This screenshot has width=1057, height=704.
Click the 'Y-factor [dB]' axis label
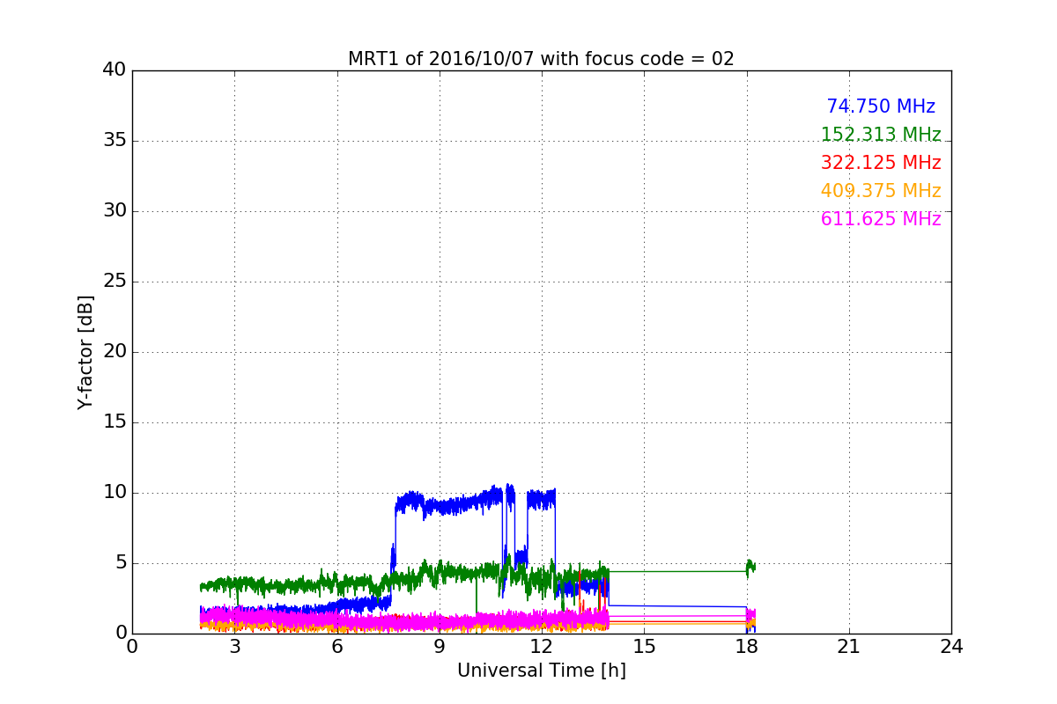coord(85,352)
